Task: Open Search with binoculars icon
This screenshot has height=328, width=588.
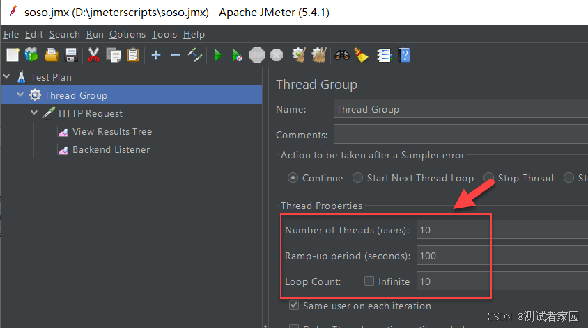Action: (341, 55)
